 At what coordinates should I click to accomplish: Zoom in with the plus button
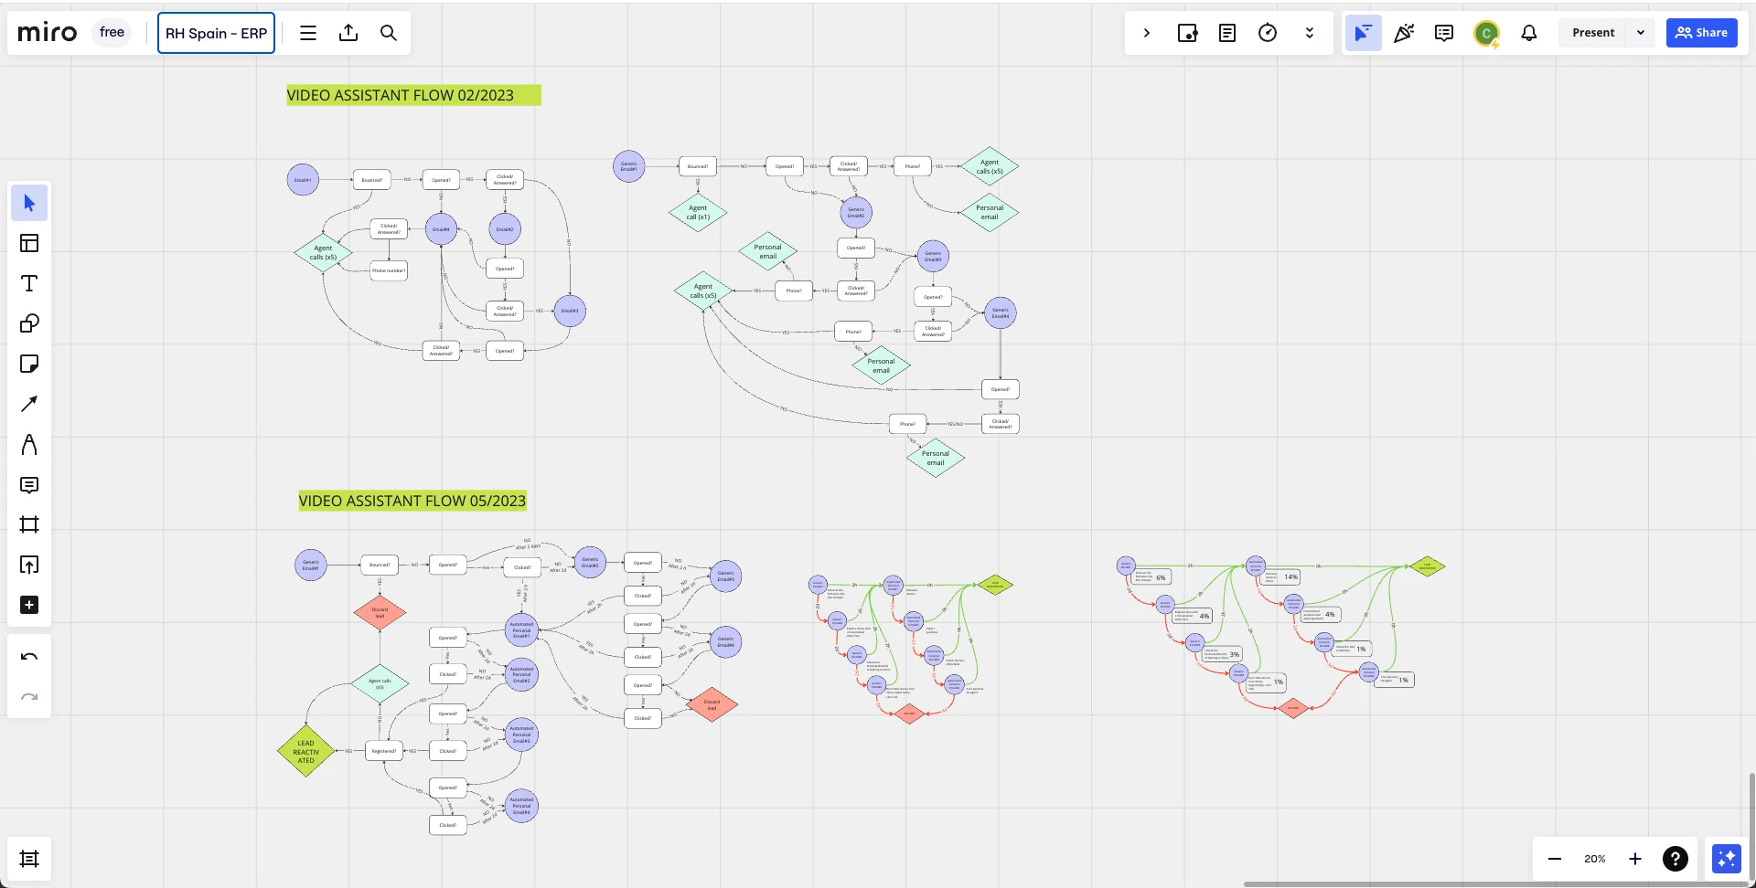click(x=1635, y=859)
